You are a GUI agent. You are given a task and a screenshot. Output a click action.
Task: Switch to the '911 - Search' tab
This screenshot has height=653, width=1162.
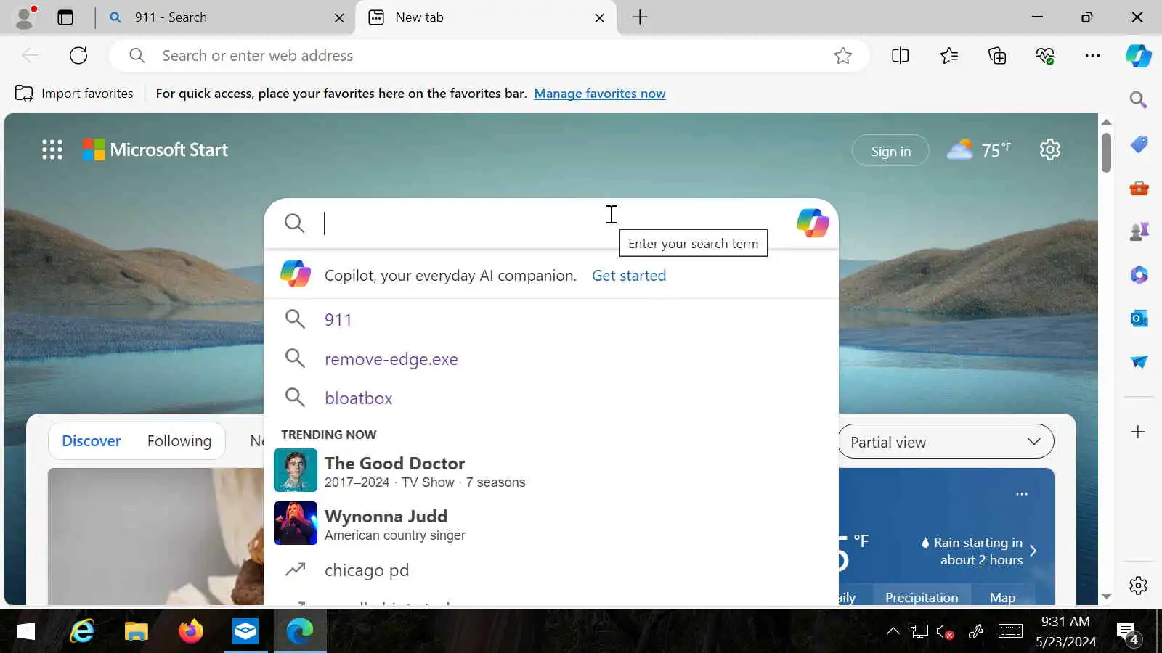(225, 17)
